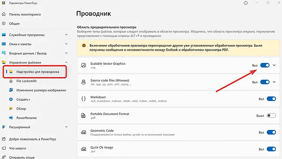Click the Расширенный label
Image resolution: width=282 pixels, height=159 pixels.
19,127
